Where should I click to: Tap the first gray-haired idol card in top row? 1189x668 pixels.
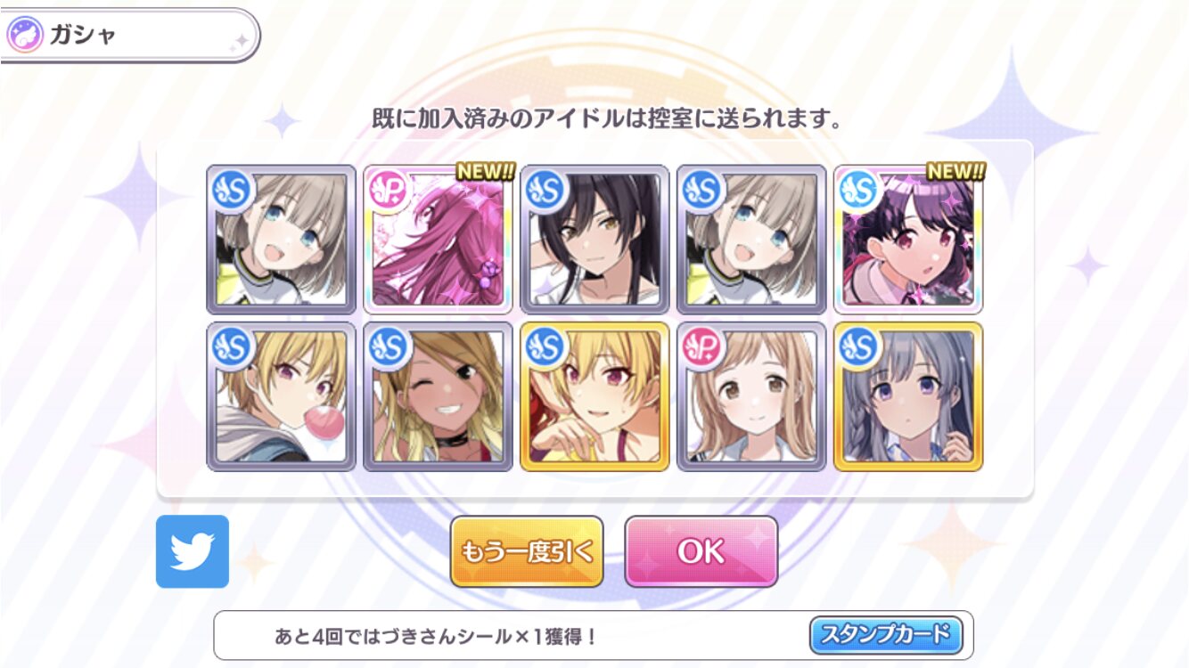pos(282,240)
